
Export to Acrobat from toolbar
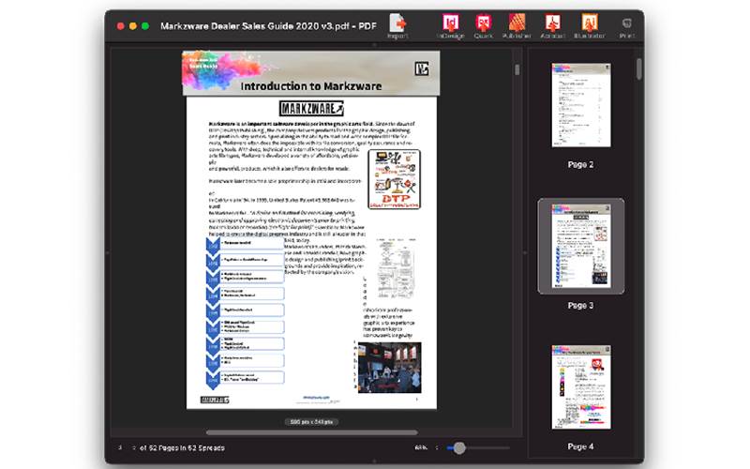pos(553,23)
